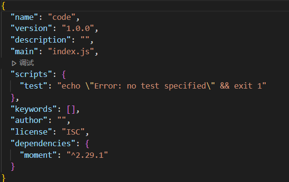Click the "1.0.0" version value
This screenshot has height=182, width=289.
coord(78,29)
